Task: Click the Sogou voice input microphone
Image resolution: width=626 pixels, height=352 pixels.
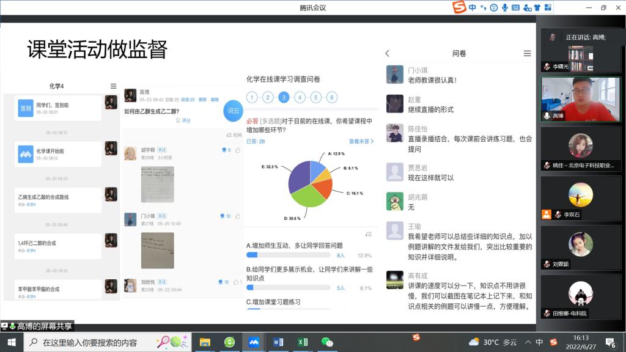Action: (505, 7)
